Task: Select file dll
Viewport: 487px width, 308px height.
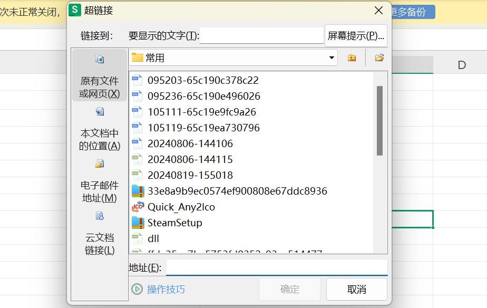Action: point(153,239)
